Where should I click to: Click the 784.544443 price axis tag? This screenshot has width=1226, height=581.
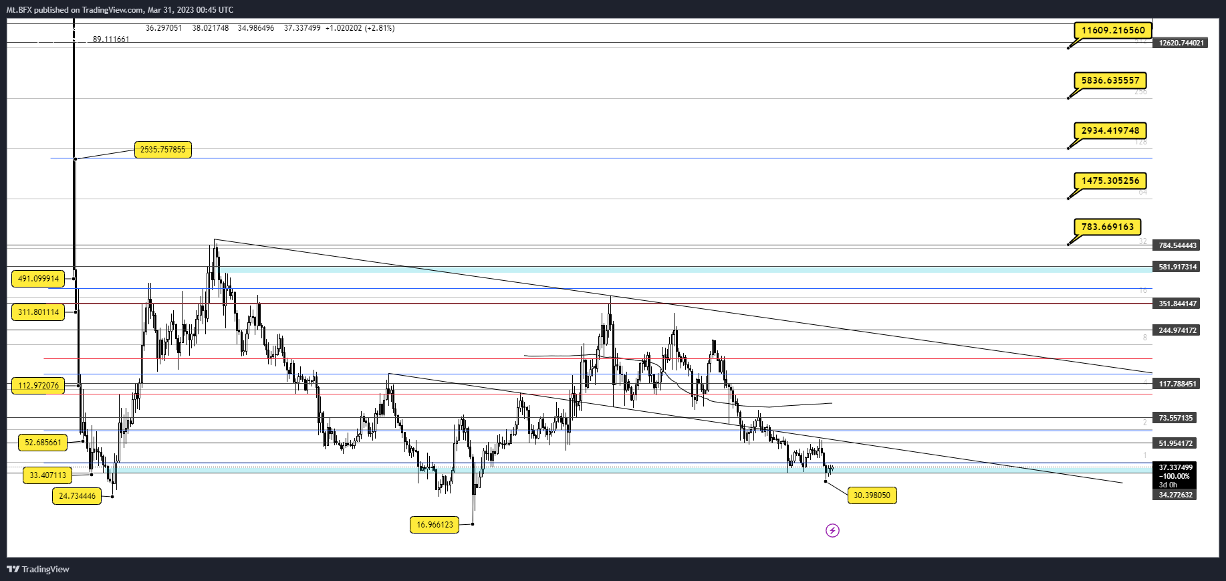tap(1177, 245)
